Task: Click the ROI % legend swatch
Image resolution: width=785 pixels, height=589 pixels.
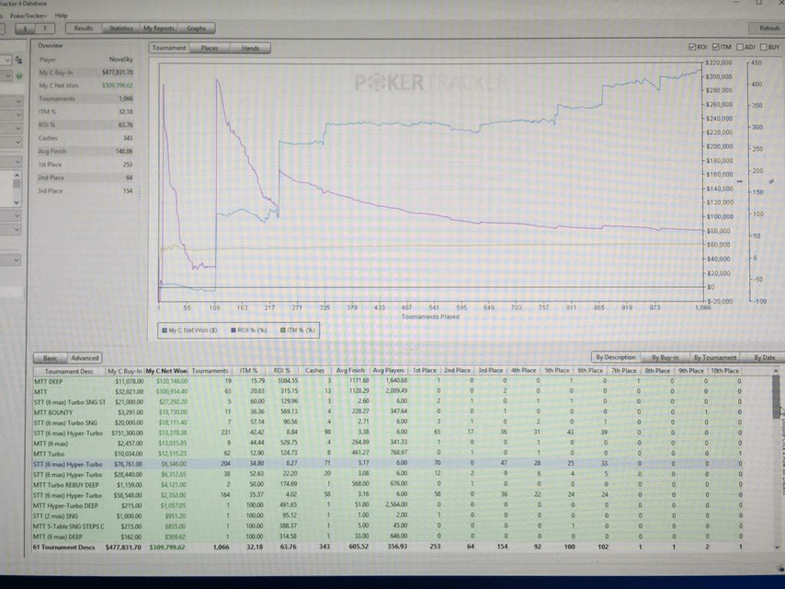Action: [x=233, y=330]
